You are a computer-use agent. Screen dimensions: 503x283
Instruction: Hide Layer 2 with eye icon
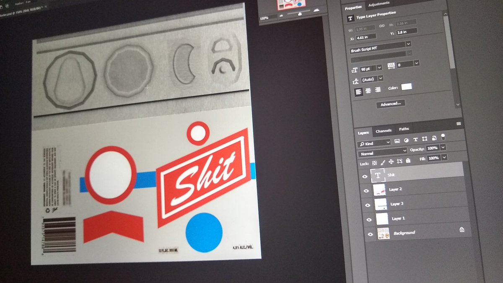click(366, 190)
